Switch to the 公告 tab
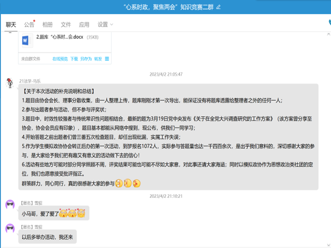Viewport: 331px width, 248px height. 29,24
